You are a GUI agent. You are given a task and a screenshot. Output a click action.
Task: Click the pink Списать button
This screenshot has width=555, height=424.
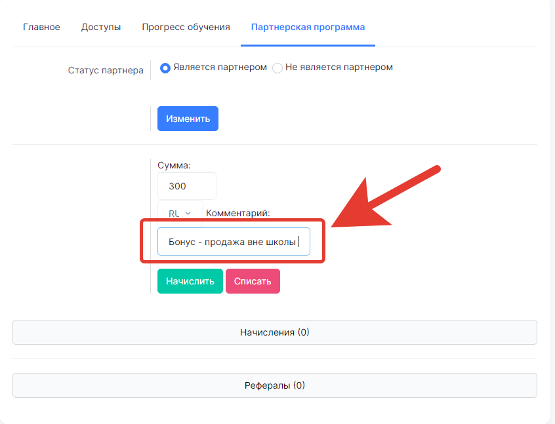point(253,281)
